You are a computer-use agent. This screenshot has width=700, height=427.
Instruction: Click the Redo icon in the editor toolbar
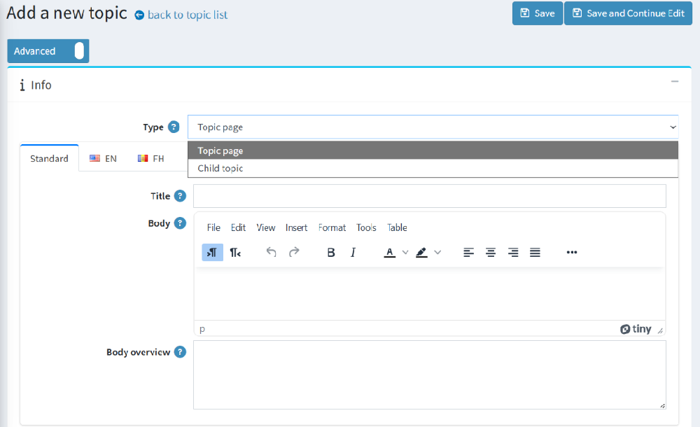click(x=293, y=252)
